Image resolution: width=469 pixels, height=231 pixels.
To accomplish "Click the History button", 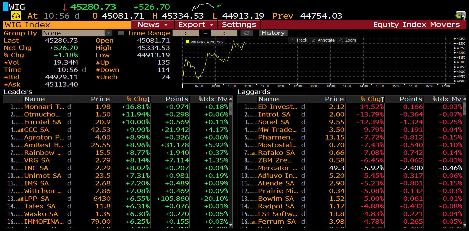I will click(x=273, y=33).
